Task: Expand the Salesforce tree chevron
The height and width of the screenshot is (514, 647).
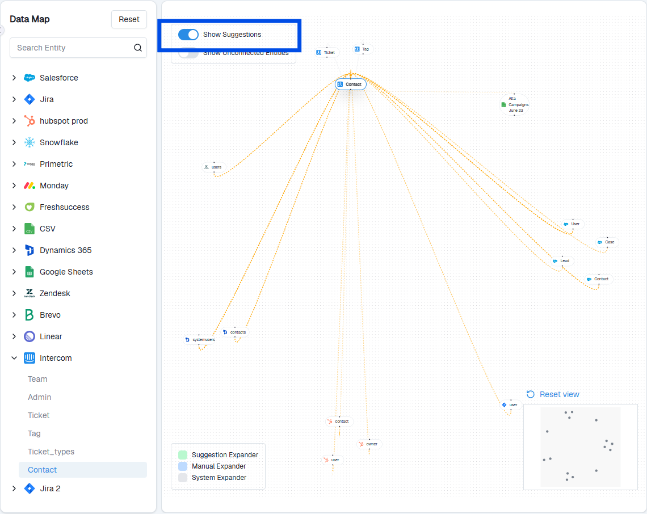Action: 14,78
